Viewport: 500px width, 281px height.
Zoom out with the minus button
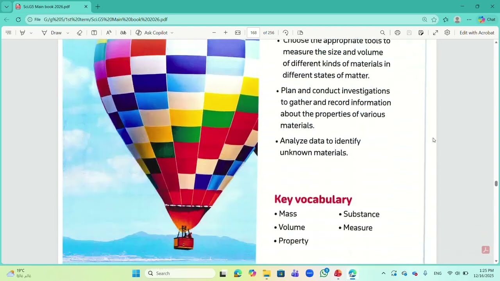tap(214, 33)
